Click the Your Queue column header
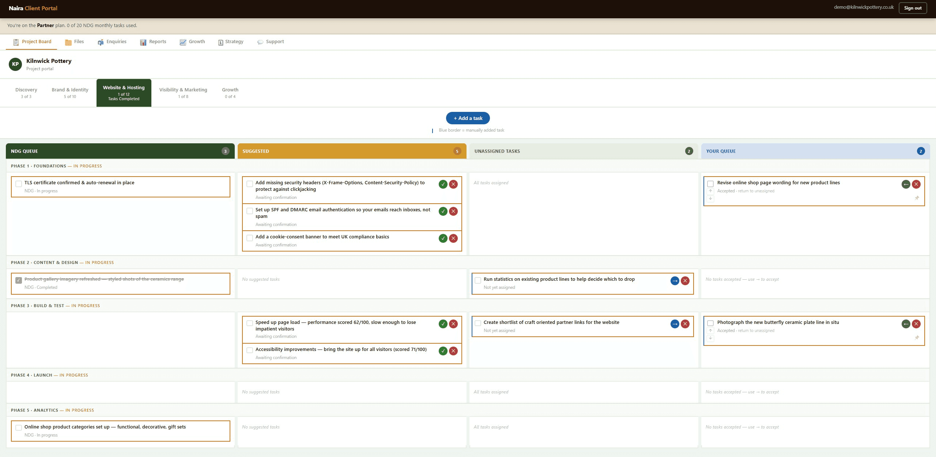The image size is (936, 457). pos(816,151)
